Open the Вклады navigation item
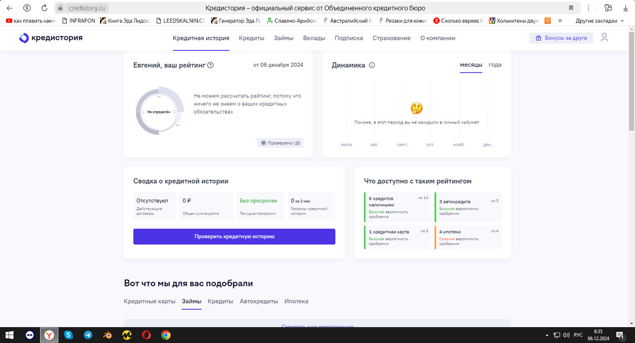 point(314,38)
